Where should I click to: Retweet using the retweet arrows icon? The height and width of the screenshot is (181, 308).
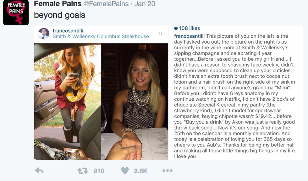82,171
